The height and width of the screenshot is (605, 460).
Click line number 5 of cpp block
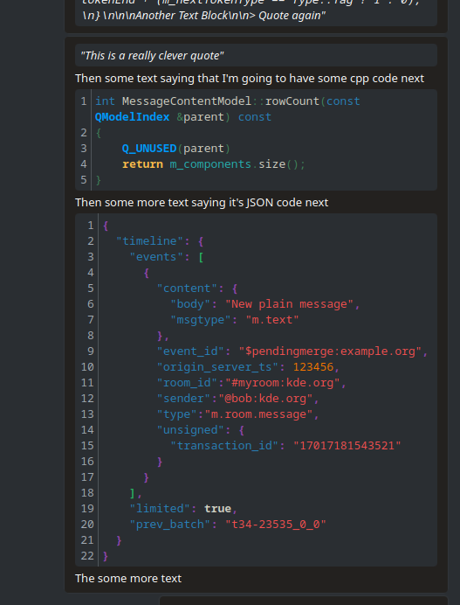coord(84,180)
